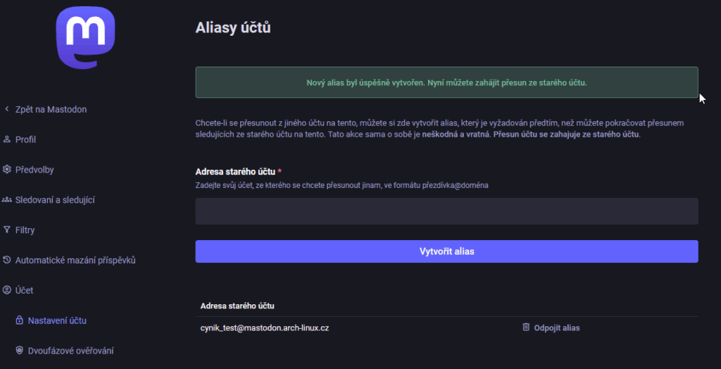Open the Předvolby menu item
The image size is (721, 369).
coord(35,170)
